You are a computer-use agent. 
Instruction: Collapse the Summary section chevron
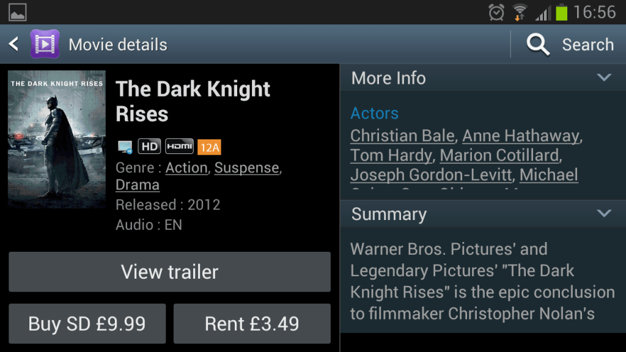[x=604, y=213]
